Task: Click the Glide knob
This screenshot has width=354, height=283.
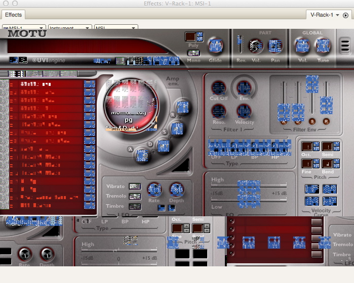Action: click(215, 46)
